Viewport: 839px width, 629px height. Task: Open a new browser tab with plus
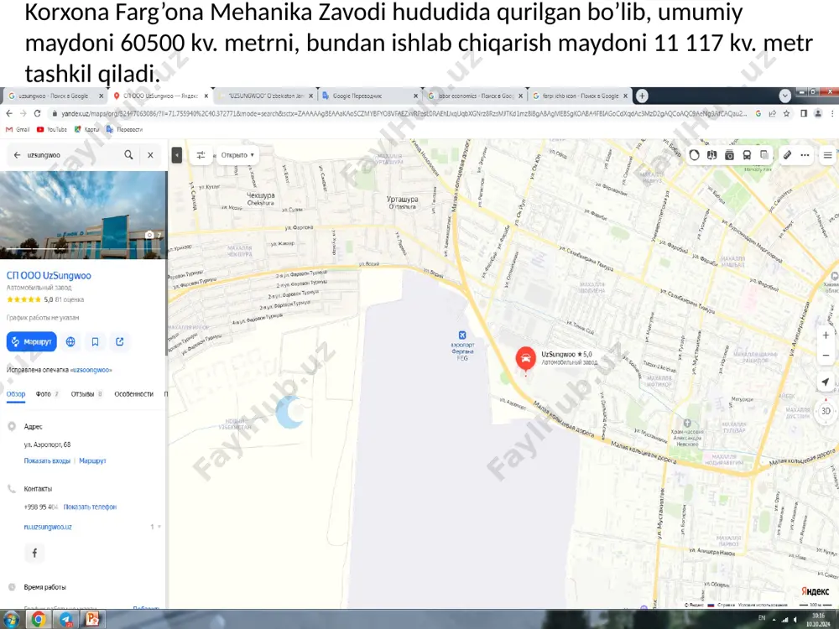coord(642,96)
